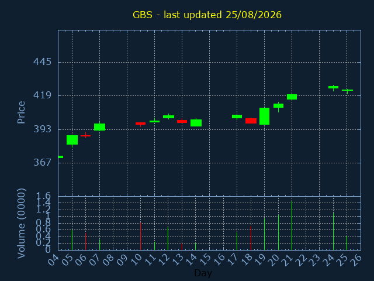This screenshot has width=374, height=281.
Task: Click the day axis label 24
Action: pyautogui.click(x=328, y=260)
